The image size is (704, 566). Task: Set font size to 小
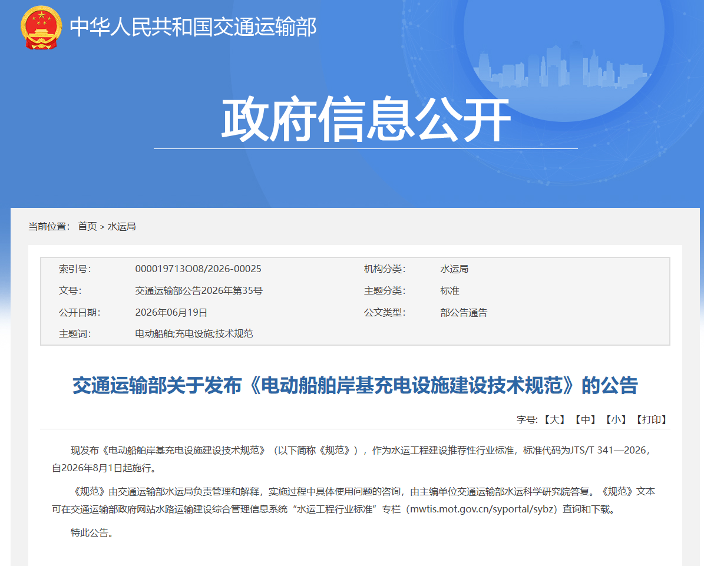[x=616, y=420]
